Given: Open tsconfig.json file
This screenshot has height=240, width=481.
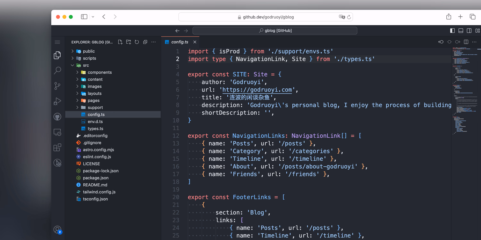Looking at the screenshot, I should tap(113, 199).
